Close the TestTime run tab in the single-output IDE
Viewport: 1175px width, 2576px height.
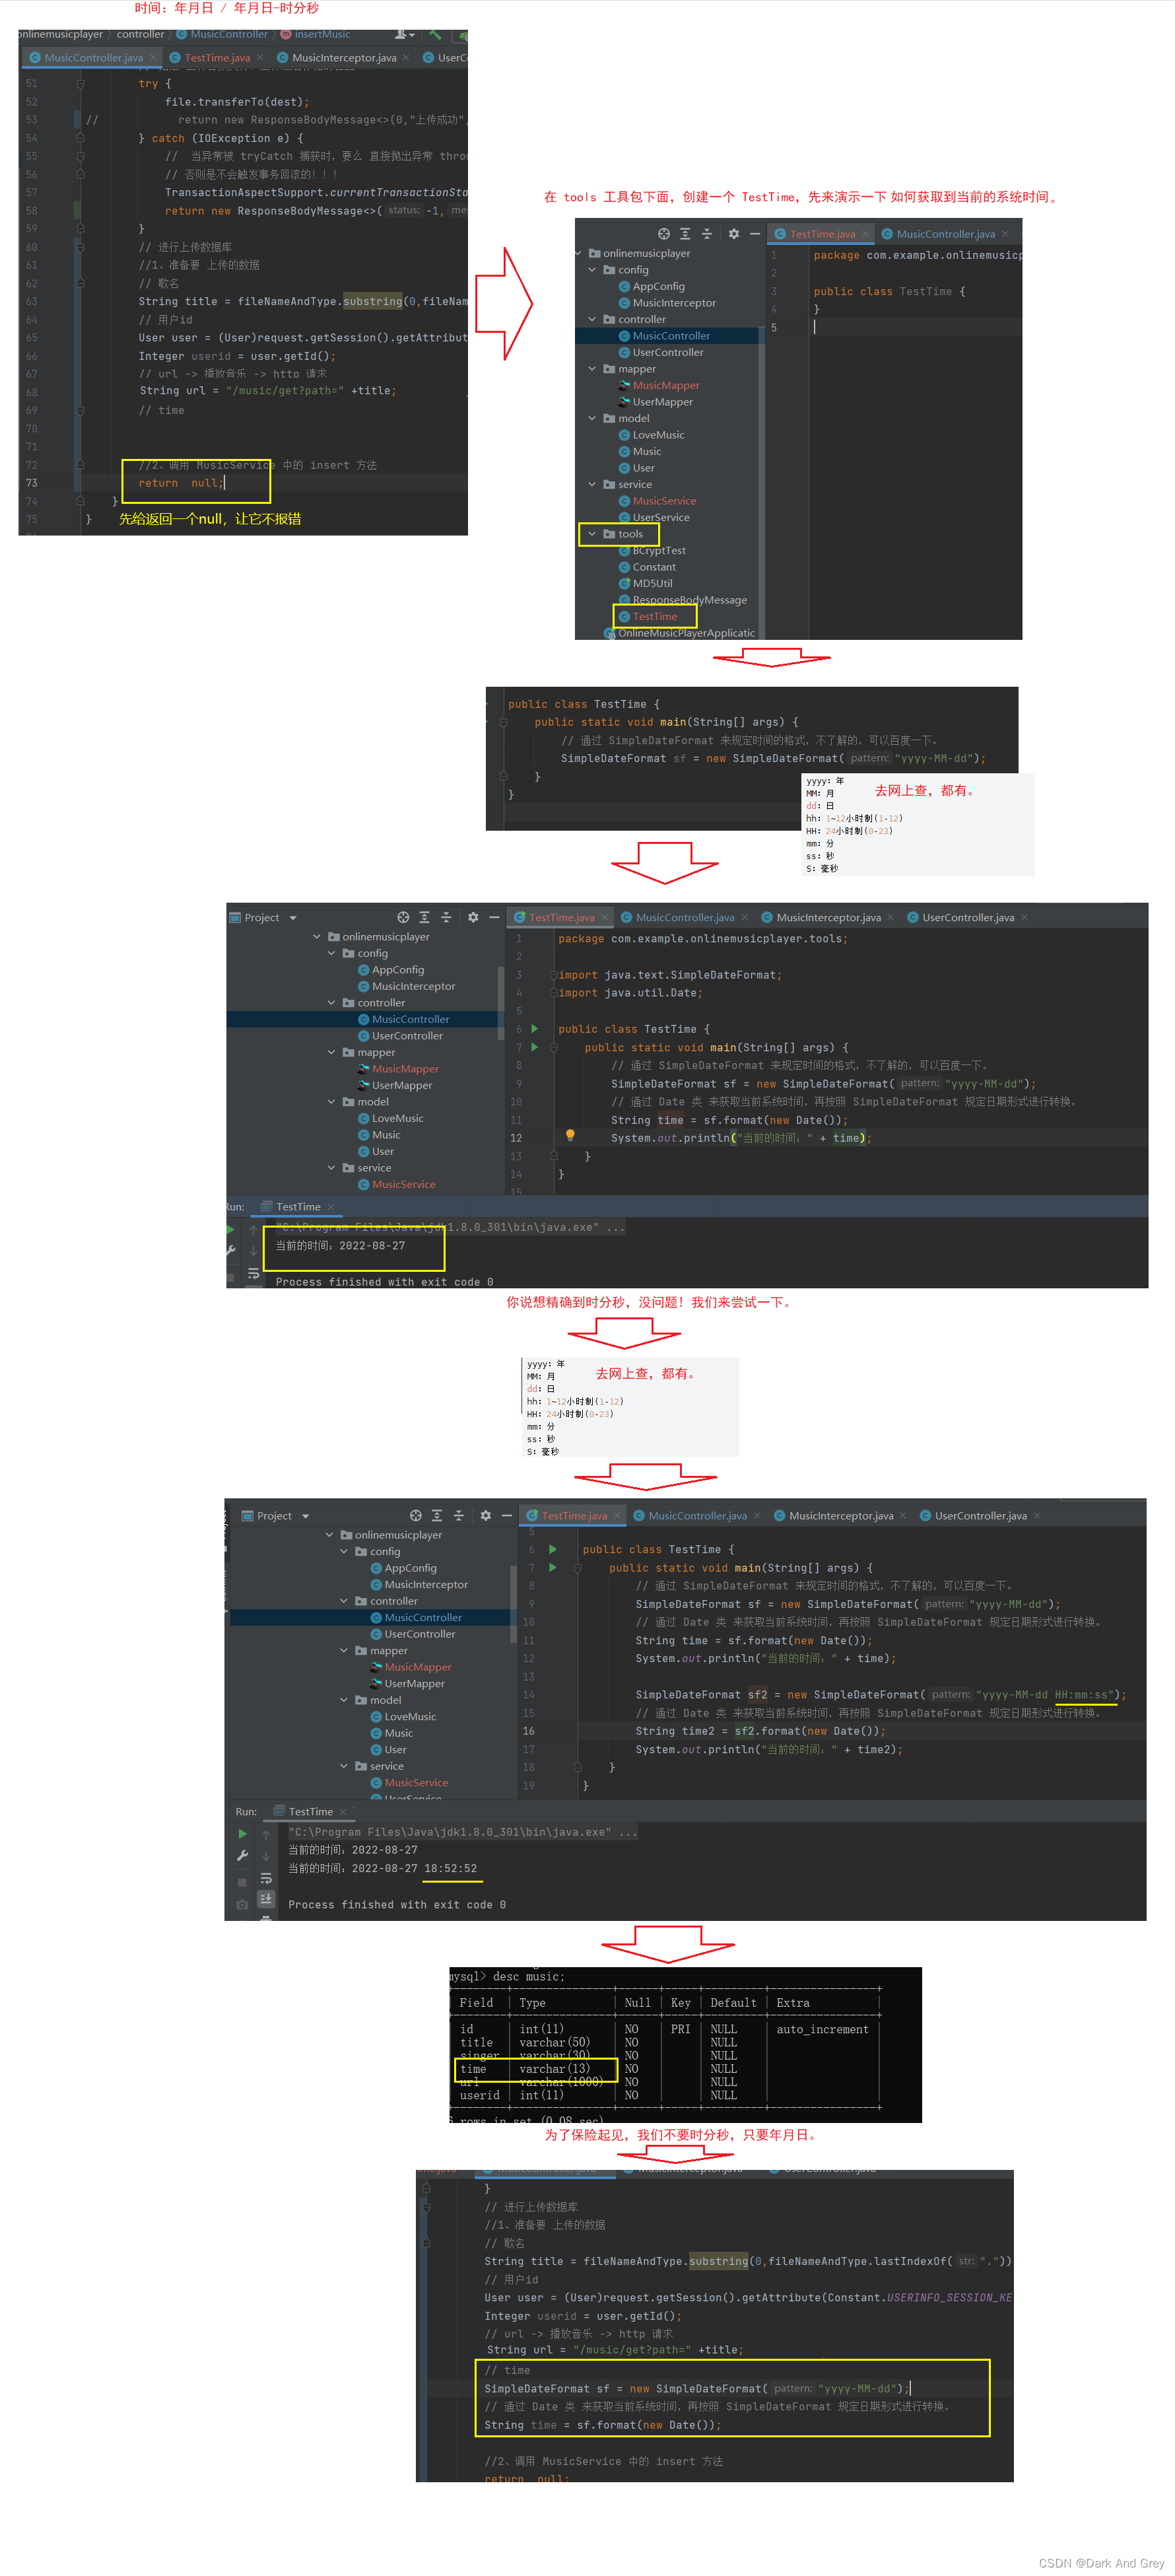click(331, 1207)
